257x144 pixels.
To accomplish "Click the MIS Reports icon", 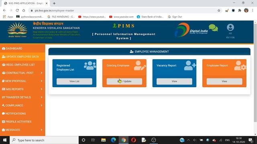I will click(x=4, y=89).
